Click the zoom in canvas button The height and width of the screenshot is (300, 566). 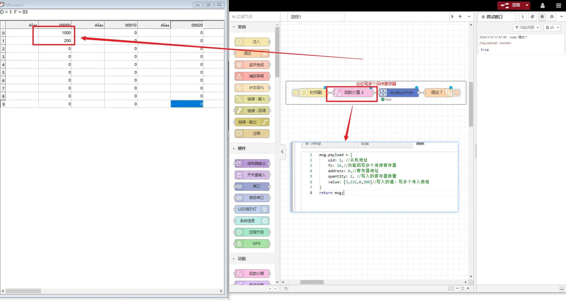[x=468, y=288]
